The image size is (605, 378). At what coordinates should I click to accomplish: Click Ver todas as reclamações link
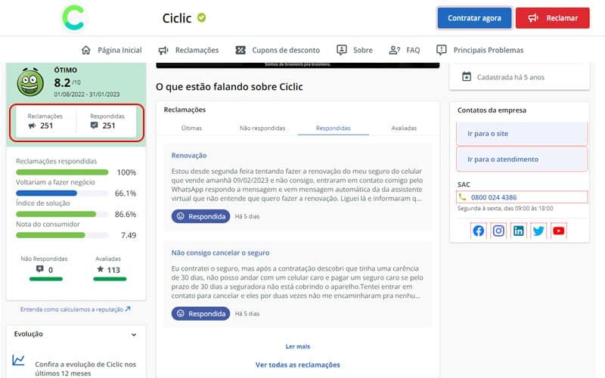click(297, 364)
